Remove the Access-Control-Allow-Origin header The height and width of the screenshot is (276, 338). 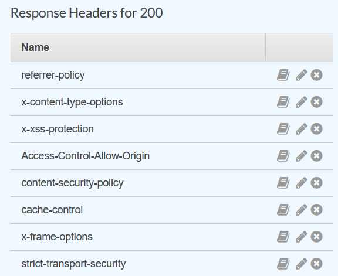[316, 156]
